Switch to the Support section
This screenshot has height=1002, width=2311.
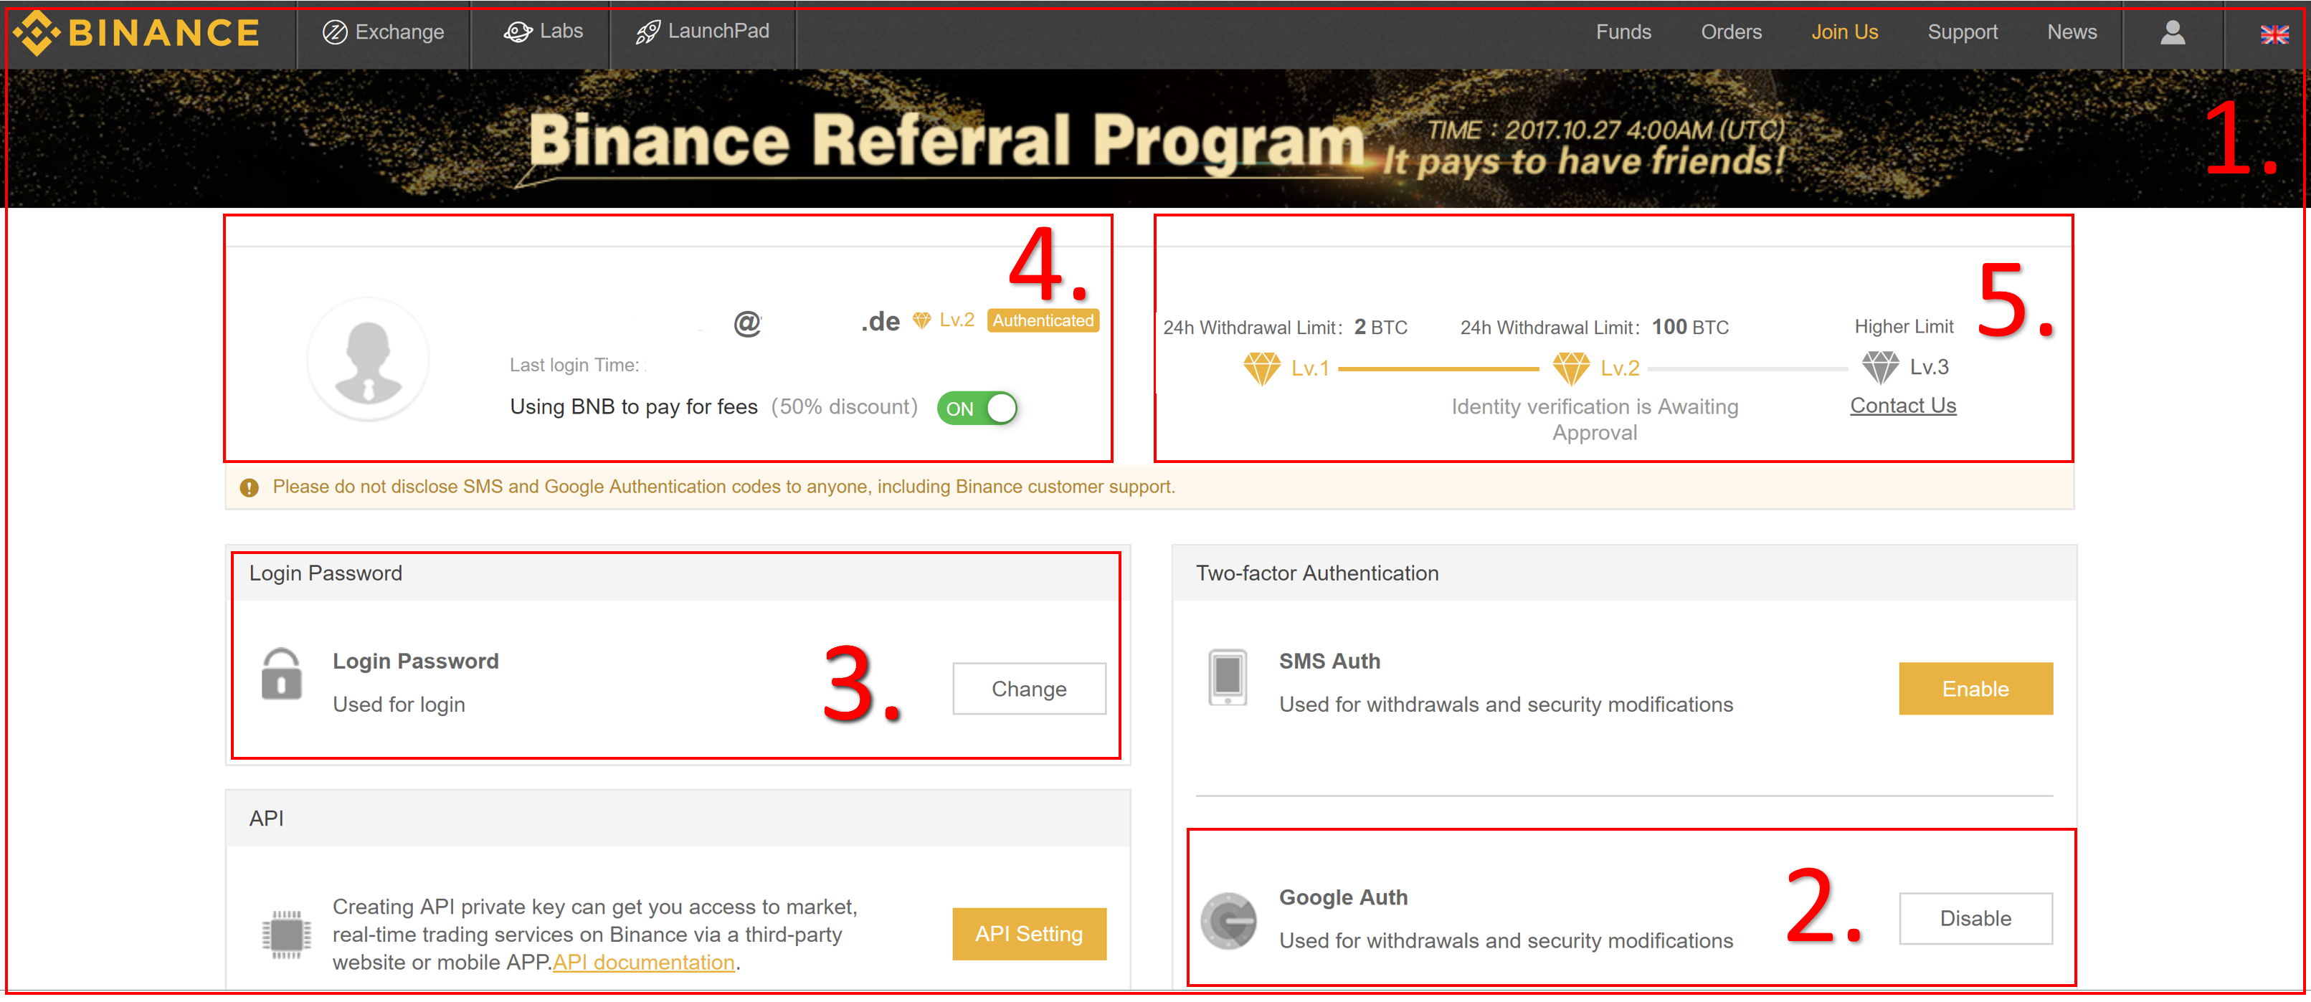1963,32
